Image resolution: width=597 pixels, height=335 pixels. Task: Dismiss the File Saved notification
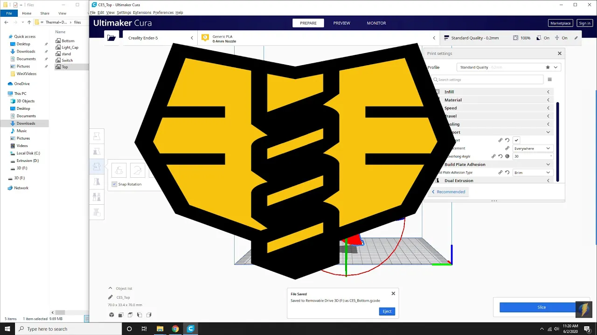point(393,294)
